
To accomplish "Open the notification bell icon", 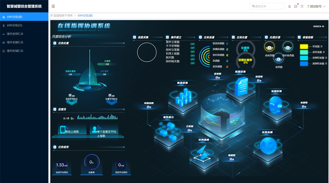I will pyautogui.click(x=289, y=6).
